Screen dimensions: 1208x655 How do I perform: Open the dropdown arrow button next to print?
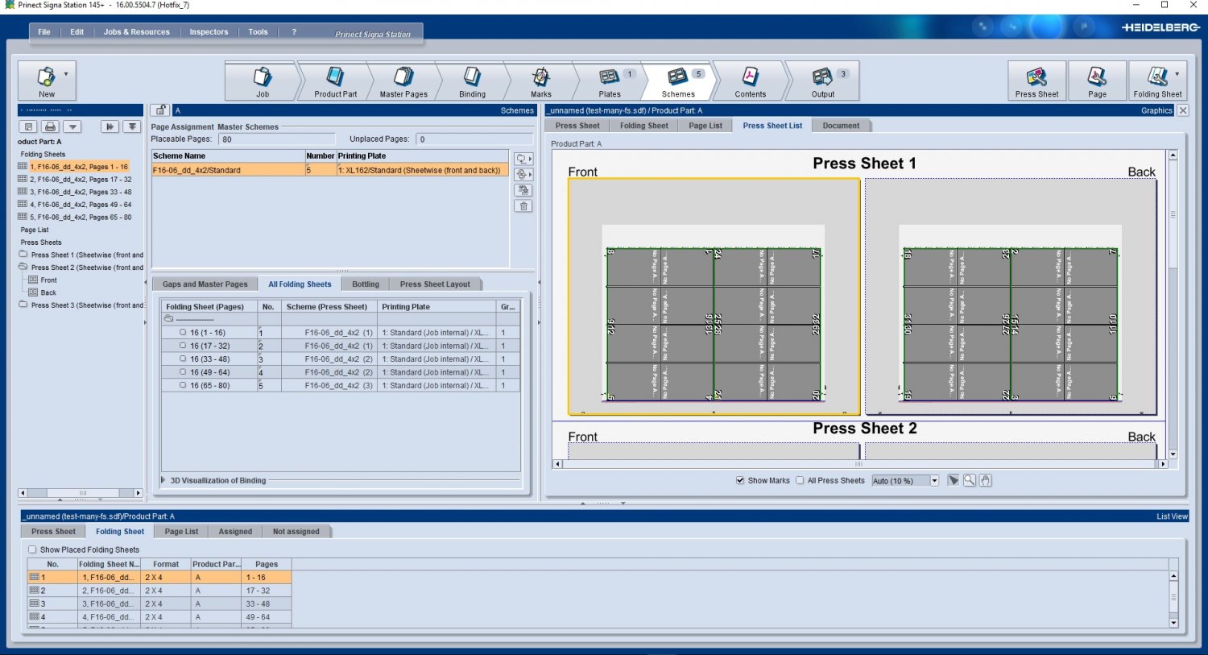(72, 126)
